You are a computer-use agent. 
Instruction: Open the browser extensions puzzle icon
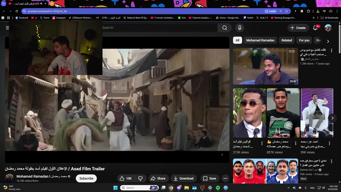click(x=308, y=11)
